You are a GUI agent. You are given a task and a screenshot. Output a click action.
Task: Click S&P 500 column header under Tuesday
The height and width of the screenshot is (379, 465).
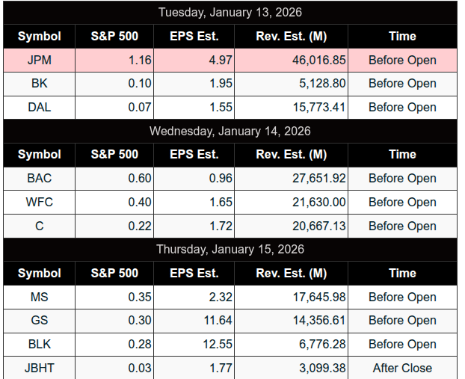114,36
